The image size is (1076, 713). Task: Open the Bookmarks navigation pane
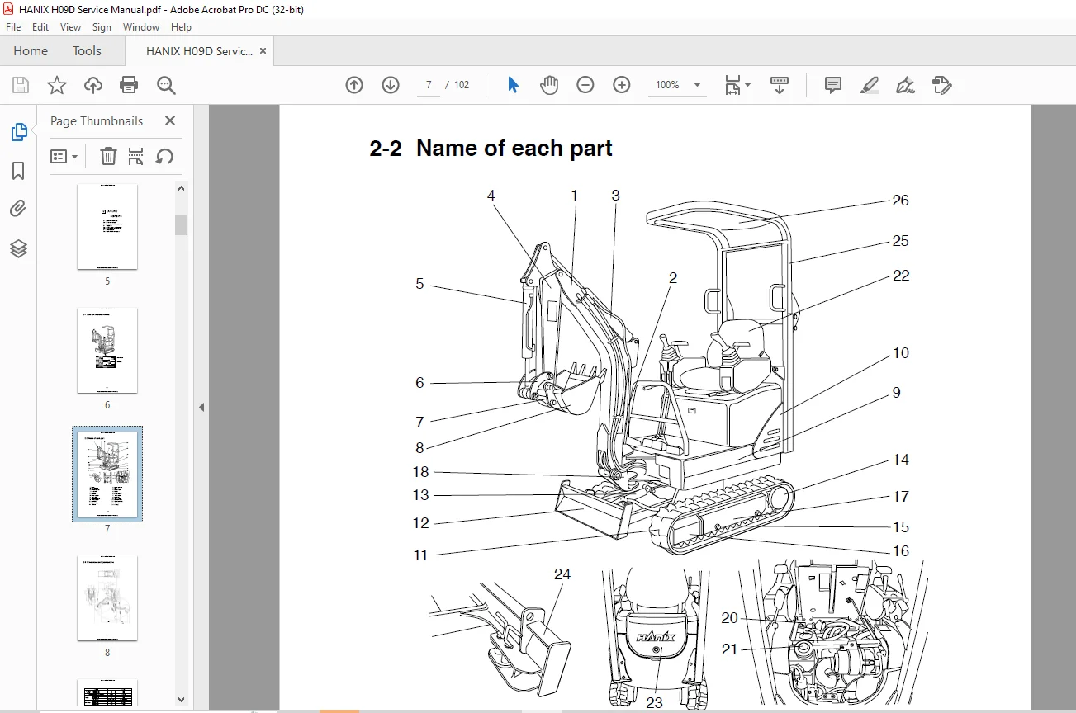coord(18,171)
